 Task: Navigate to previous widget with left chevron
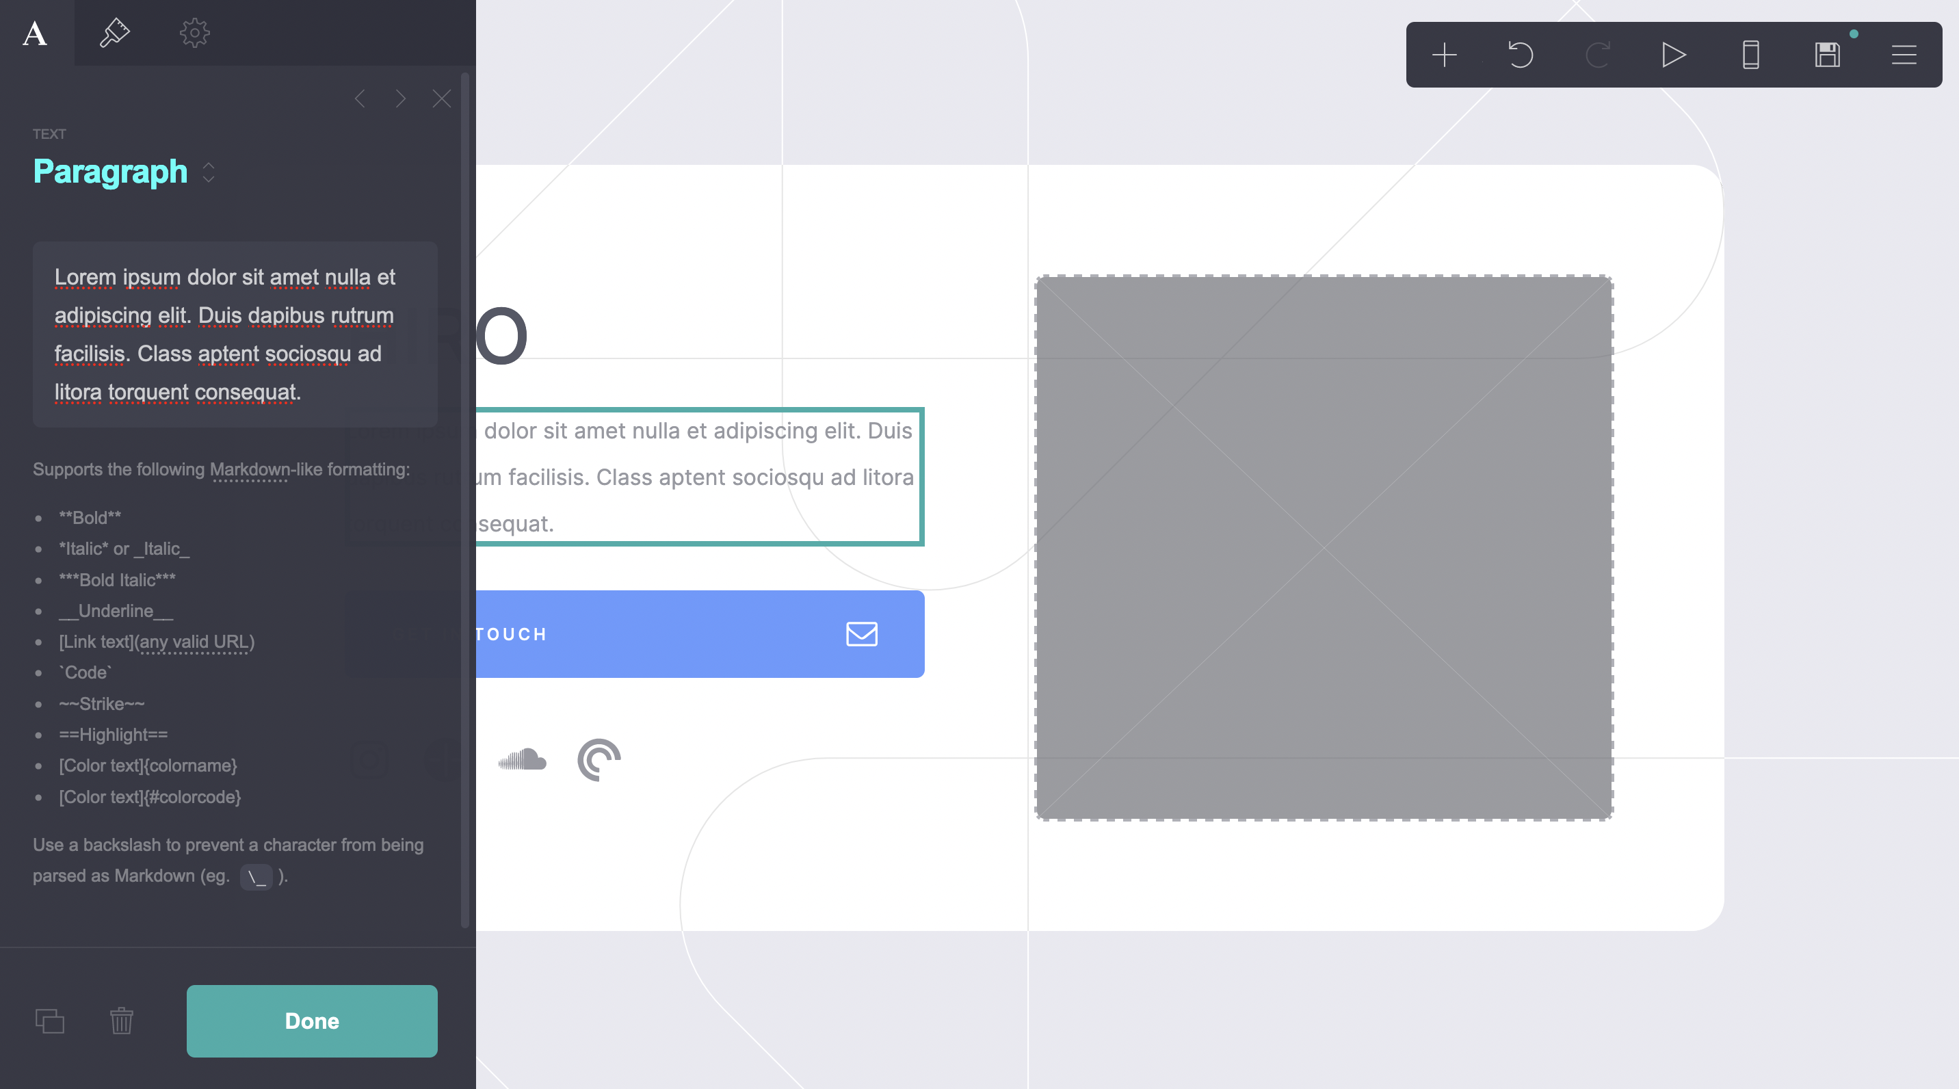pyautogui.click(x=360, y=98)
